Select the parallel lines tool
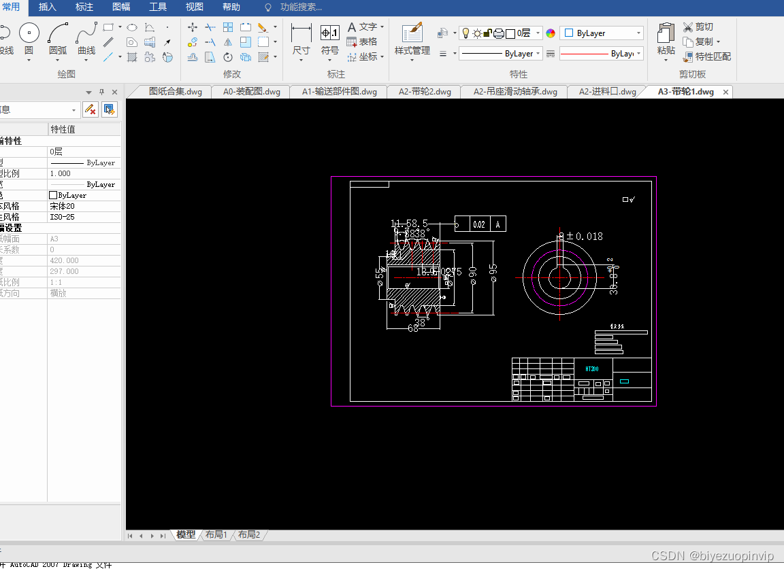This screenshot has height=569, width=784. tap(108, 42)
